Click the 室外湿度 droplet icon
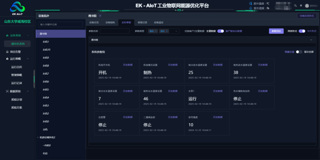The height and width of the screenshot is (160, 320). click(x=251, y=8)
